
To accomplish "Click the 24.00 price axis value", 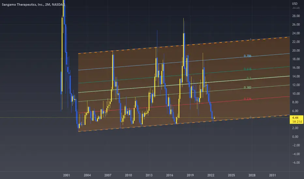I will (x=296, y=33).
